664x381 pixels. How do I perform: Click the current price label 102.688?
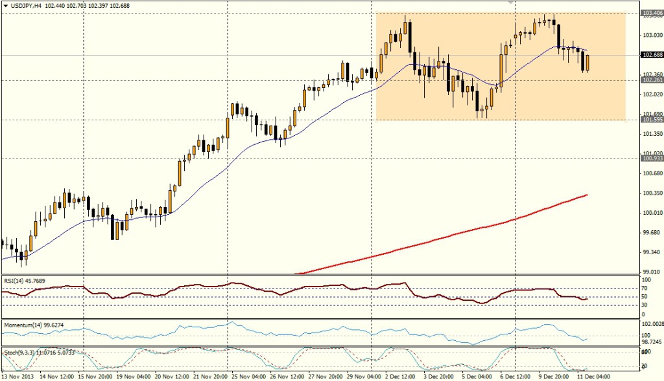point(651,56)
